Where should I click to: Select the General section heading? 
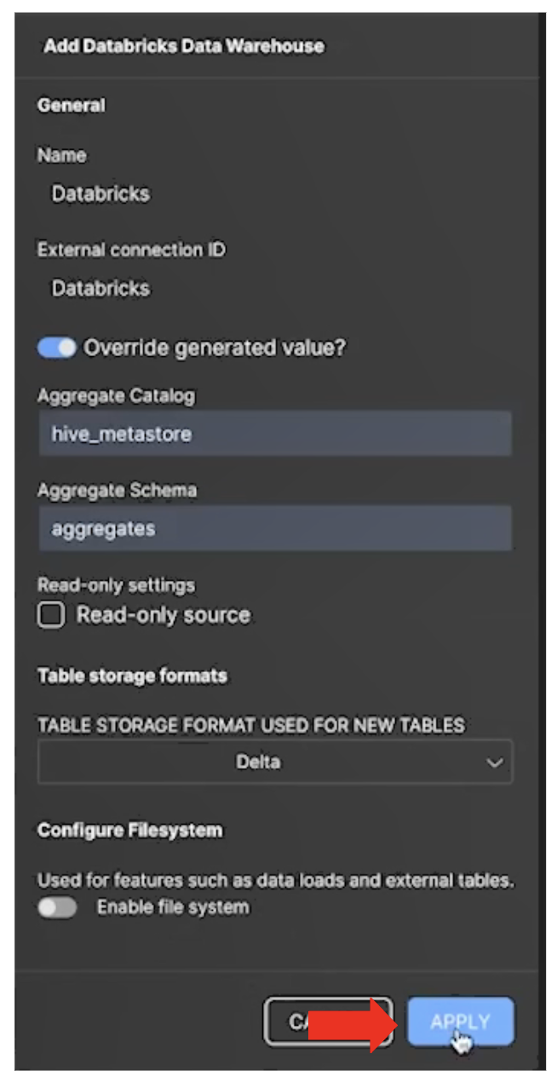click(72, 106)
